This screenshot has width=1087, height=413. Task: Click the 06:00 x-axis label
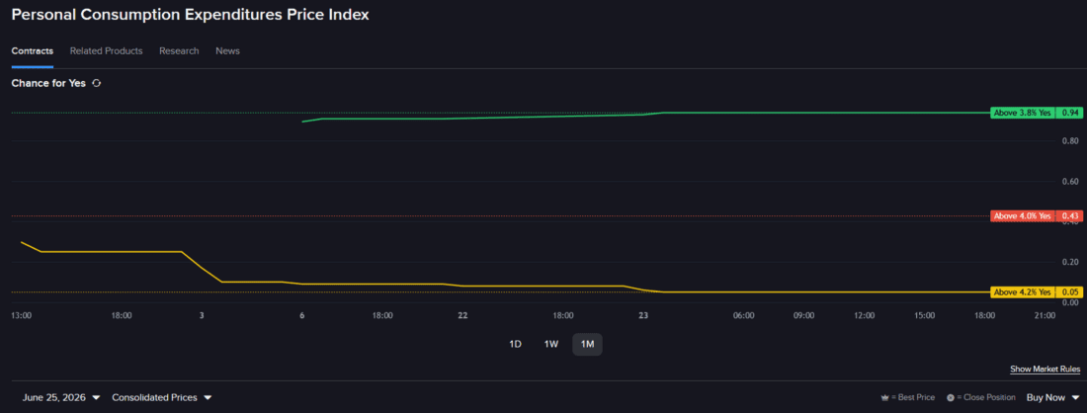[x=743, y=315]
